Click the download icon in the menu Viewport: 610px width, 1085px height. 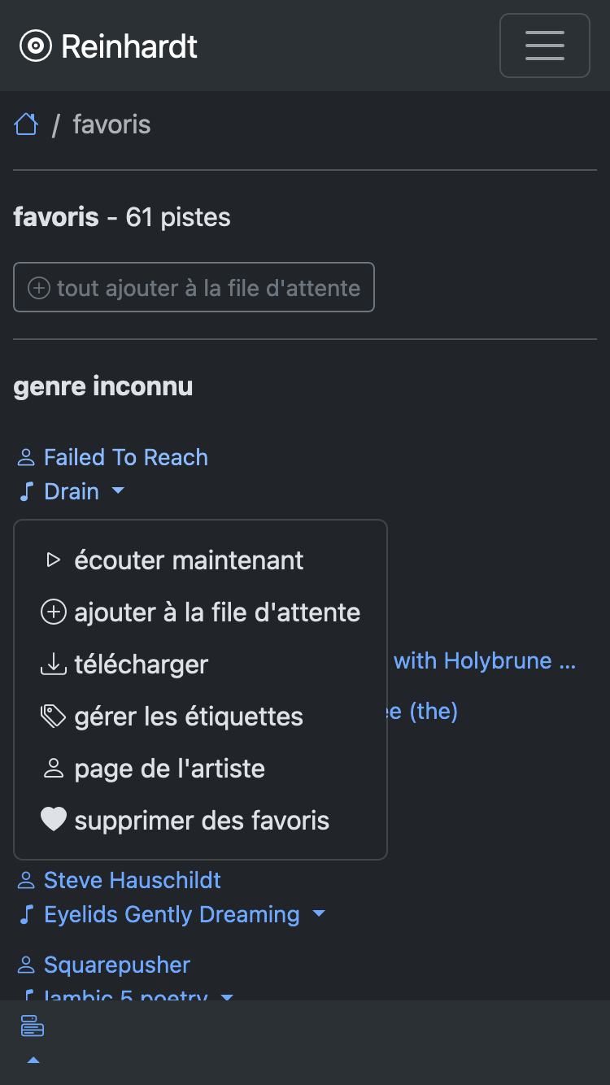pos(54,665)
